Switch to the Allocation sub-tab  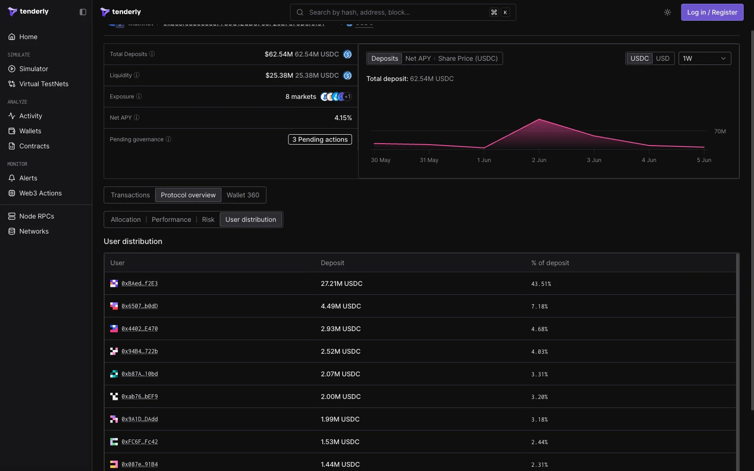pos(126,219)
